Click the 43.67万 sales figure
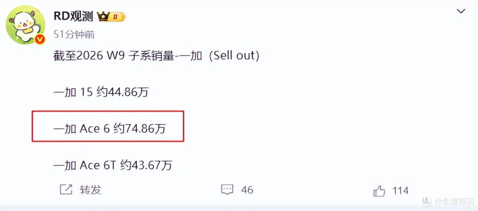This screenshot has height=211, width=478. 151,166
